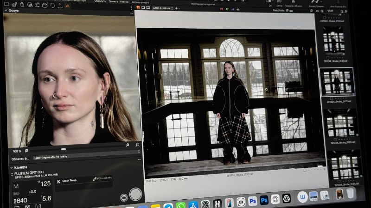371x208 pixels.
Task: Start live view with the video camera icon
Action: pyautogui.click(x=124, y=197)
